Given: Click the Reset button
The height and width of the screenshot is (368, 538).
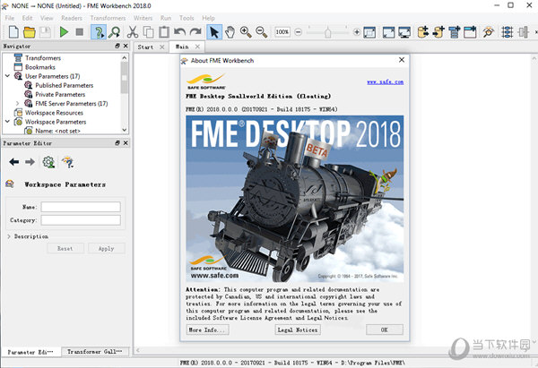Looking at the screenshot, I should click(65, 248).
